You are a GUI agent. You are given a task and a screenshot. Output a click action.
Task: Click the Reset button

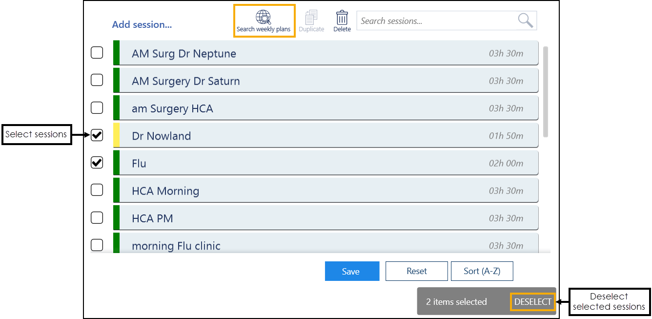coord(416,271)
